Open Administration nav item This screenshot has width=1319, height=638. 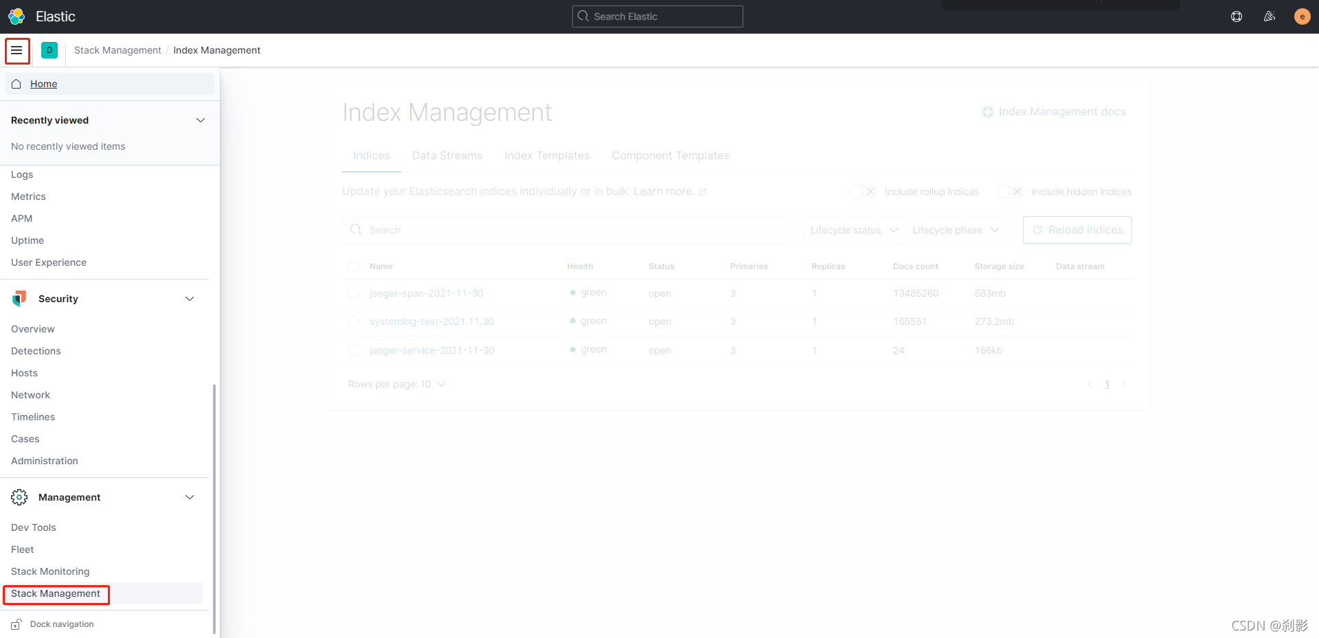click(45, 461)
